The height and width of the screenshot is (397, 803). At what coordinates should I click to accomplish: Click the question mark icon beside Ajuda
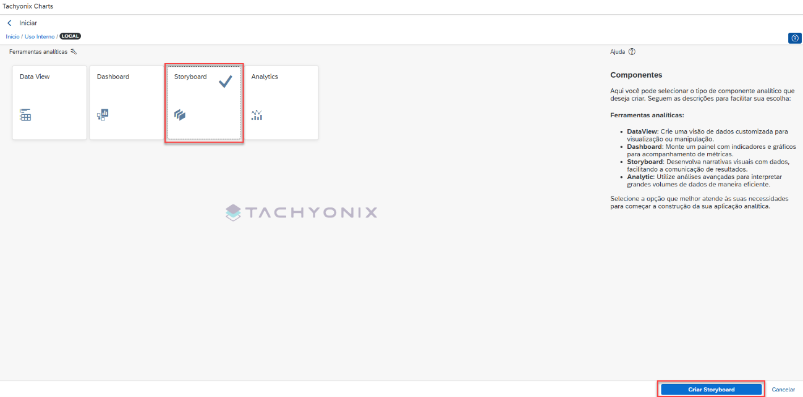pos(632,52)
